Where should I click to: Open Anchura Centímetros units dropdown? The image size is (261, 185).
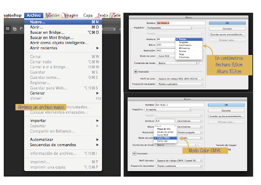tap(189, 121)
